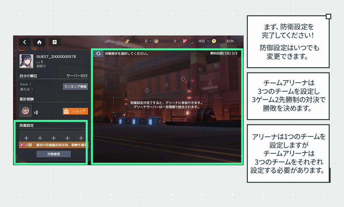Add gold with the plus sign
Screen dimensions: 344x207
point(208,41)
